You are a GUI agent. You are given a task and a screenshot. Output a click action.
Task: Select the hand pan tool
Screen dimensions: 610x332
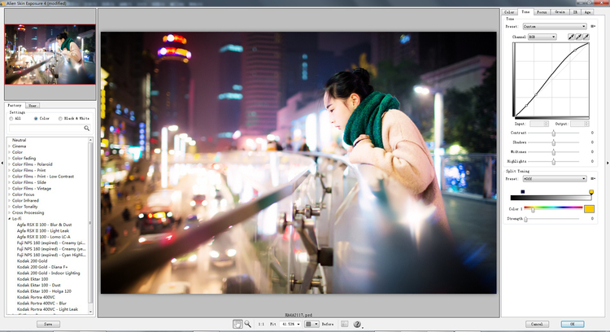pos(237,324)
